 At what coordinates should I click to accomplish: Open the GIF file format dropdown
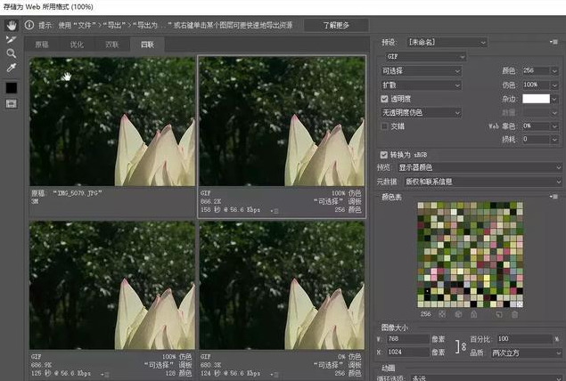426,57
